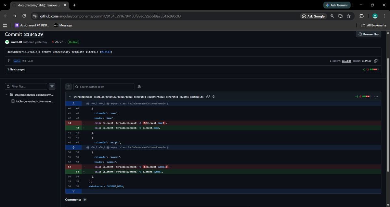Open the file filter options button
This screenshot has width=390, height=207.
click(52, 87)
